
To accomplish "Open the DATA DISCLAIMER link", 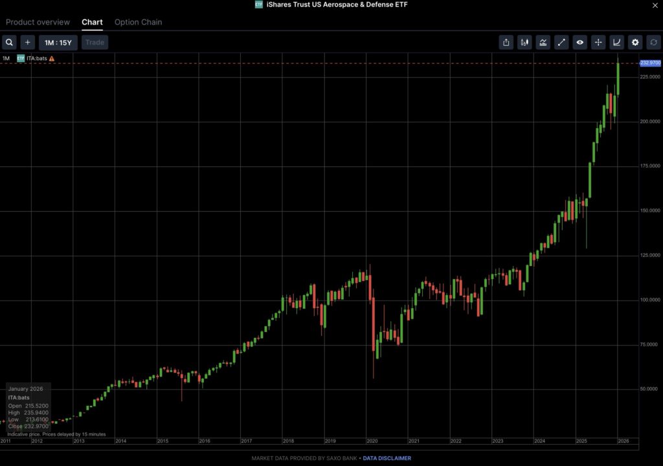I will 387,458.
